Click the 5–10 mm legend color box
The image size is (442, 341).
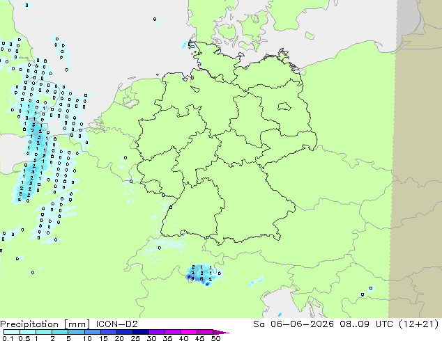(76, 332)
